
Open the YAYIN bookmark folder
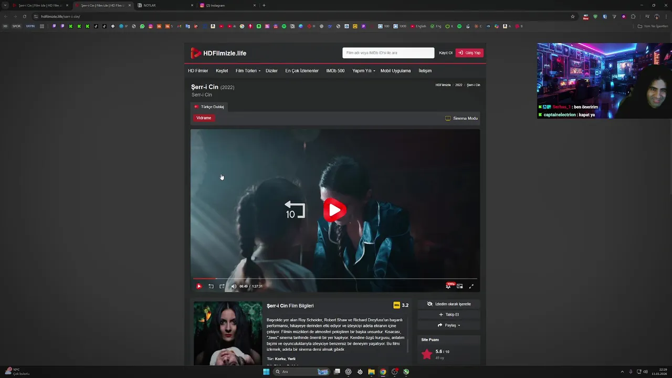30,26
